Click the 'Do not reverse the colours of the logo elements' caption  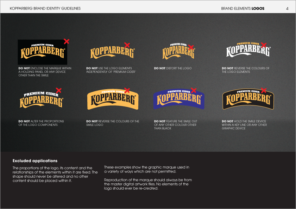(246, 70)
